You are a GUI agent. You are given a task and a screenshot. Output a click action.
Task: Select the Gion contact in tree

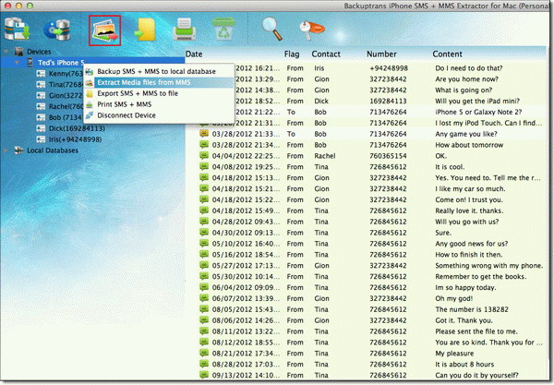tap(66, 95)
